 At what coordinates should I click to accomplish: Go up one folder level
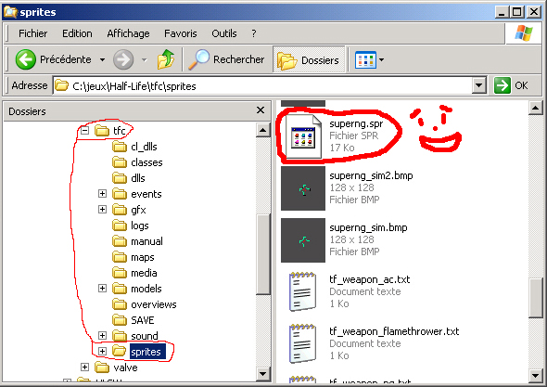coord(166,59)
